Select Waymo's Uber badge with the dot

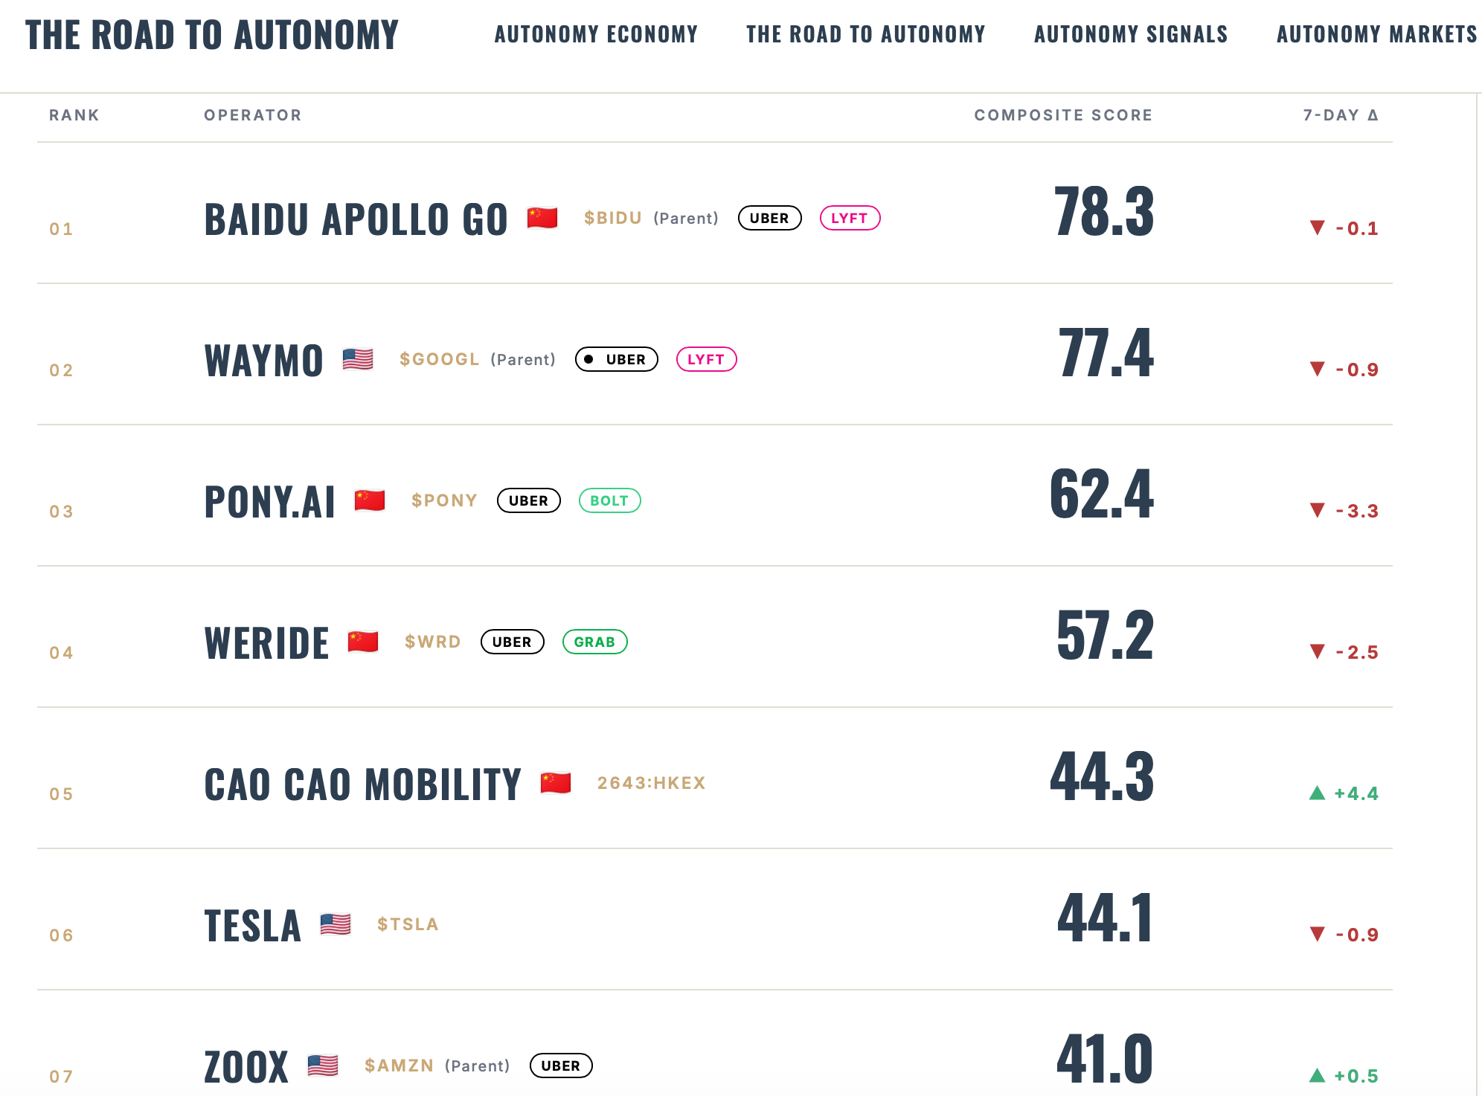pyautogui.click(x=617, y=359)
